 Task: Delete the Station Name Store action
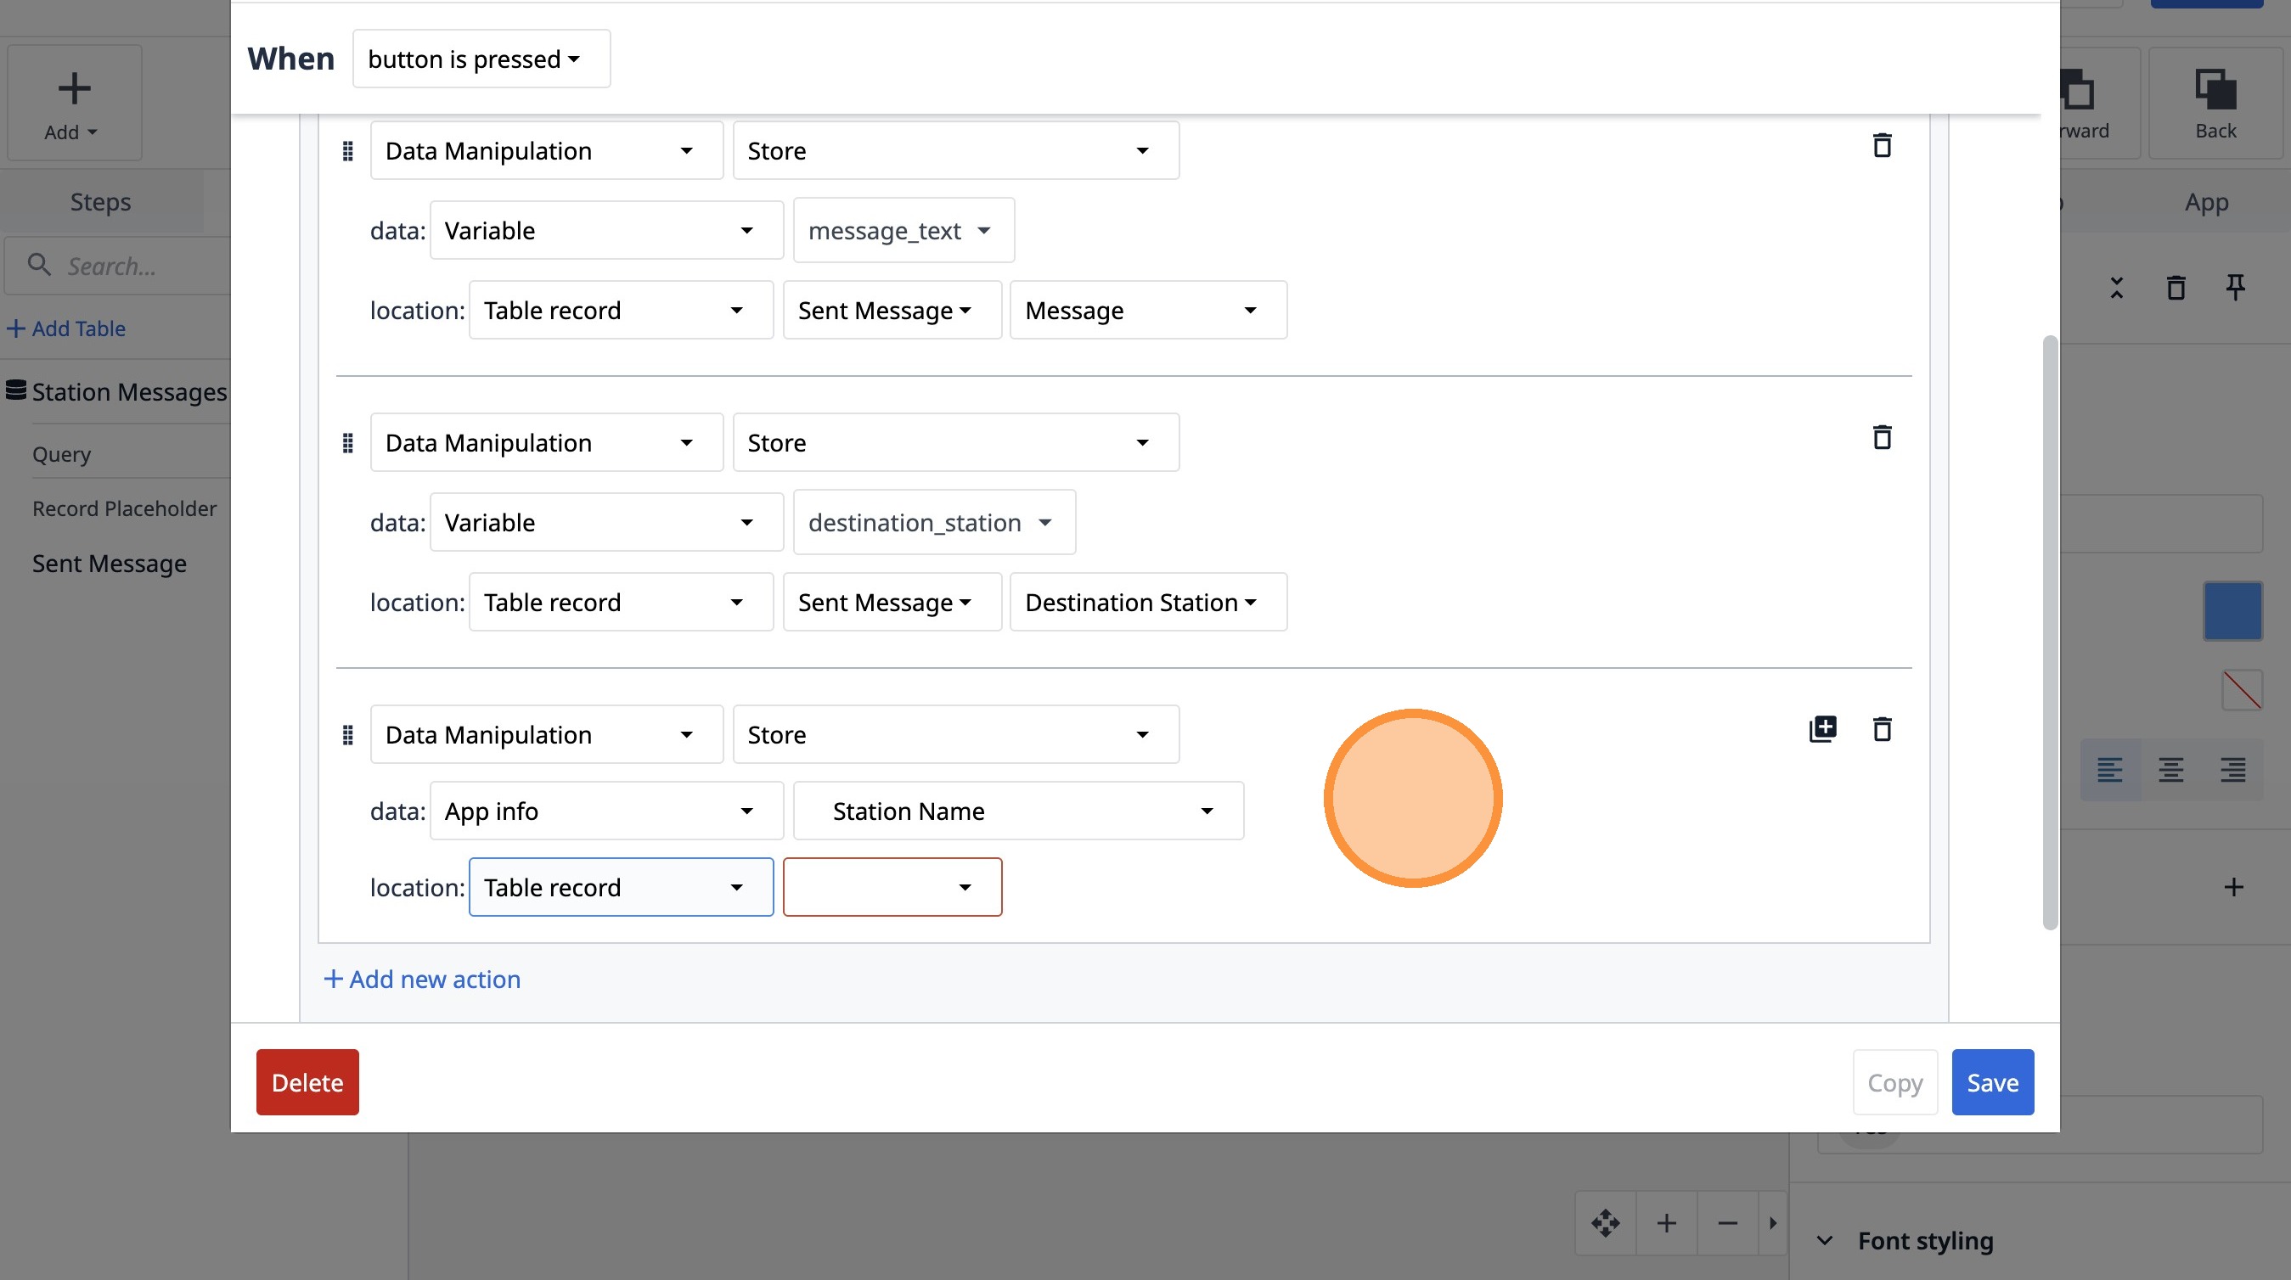tap(1881, 729)
